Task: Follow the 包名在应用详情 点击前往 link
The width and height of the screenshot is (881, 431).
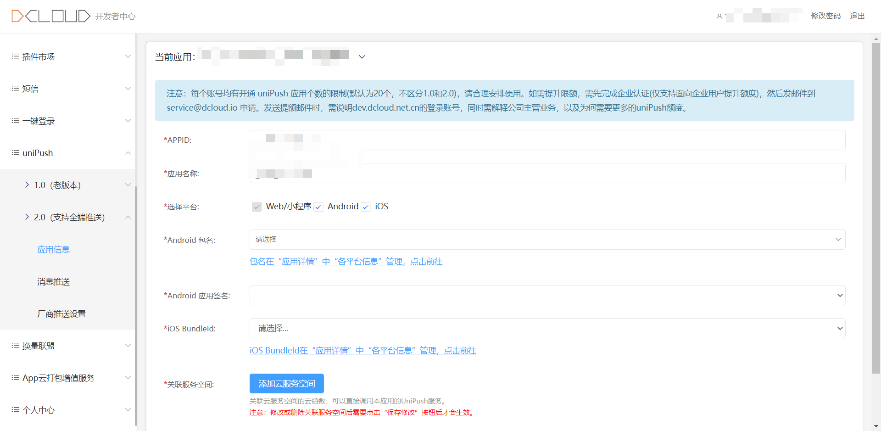Action: point(346,261)
